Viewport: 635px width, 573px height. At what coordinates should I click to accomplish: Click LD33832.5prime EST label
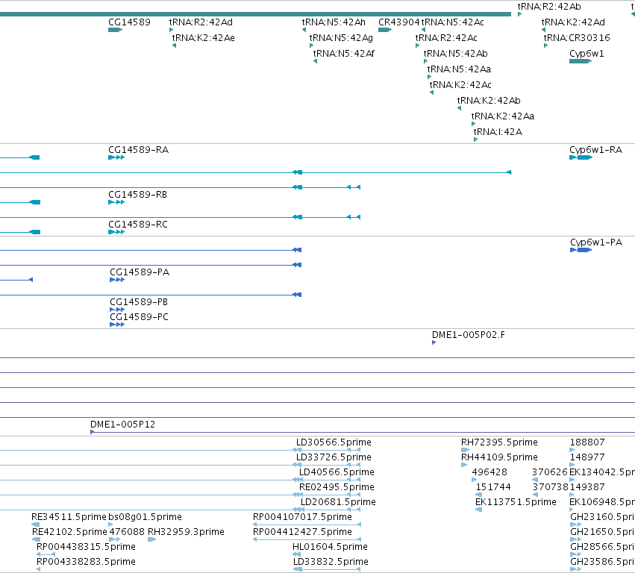tap(331, 562)
